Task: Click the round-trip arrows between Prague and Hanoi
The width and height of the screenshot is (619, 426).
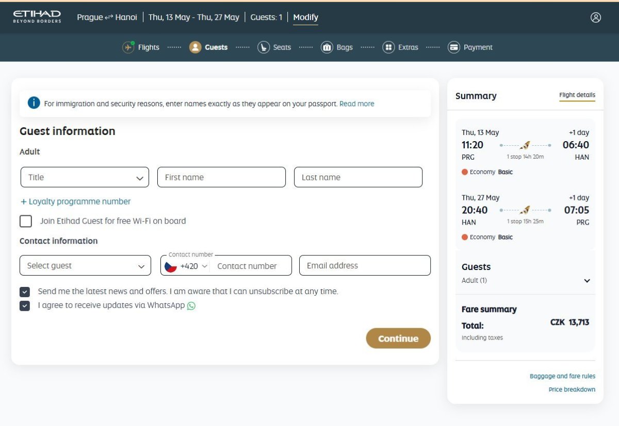Action: (109, 18)
